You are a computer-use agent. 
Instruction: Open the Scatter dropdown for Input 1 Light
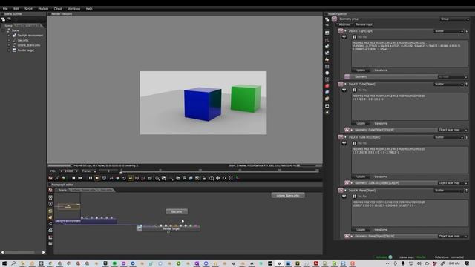coord(449,31)
